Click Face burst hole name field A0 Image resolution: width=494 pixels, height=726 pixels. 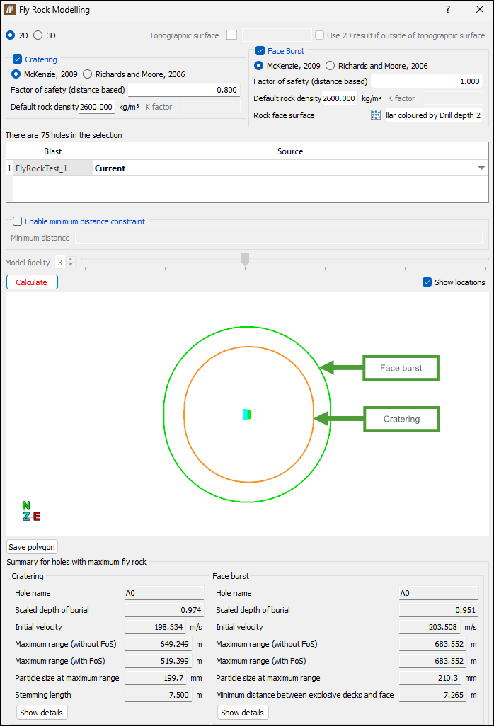438,593
